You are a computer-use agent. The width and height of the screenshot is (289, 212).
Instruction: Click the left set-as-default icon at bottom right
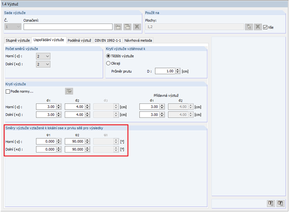(x=271, y=203)
